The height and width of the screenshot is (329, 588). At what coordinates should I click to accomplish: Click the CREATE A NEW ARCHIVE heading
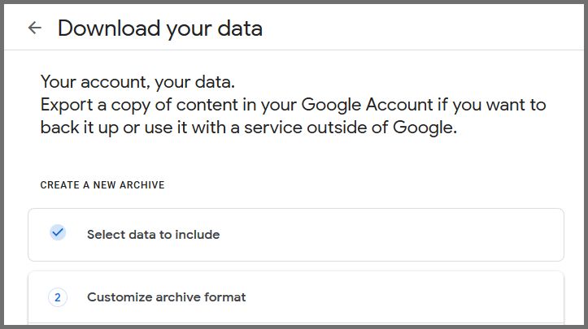point(102,185)
